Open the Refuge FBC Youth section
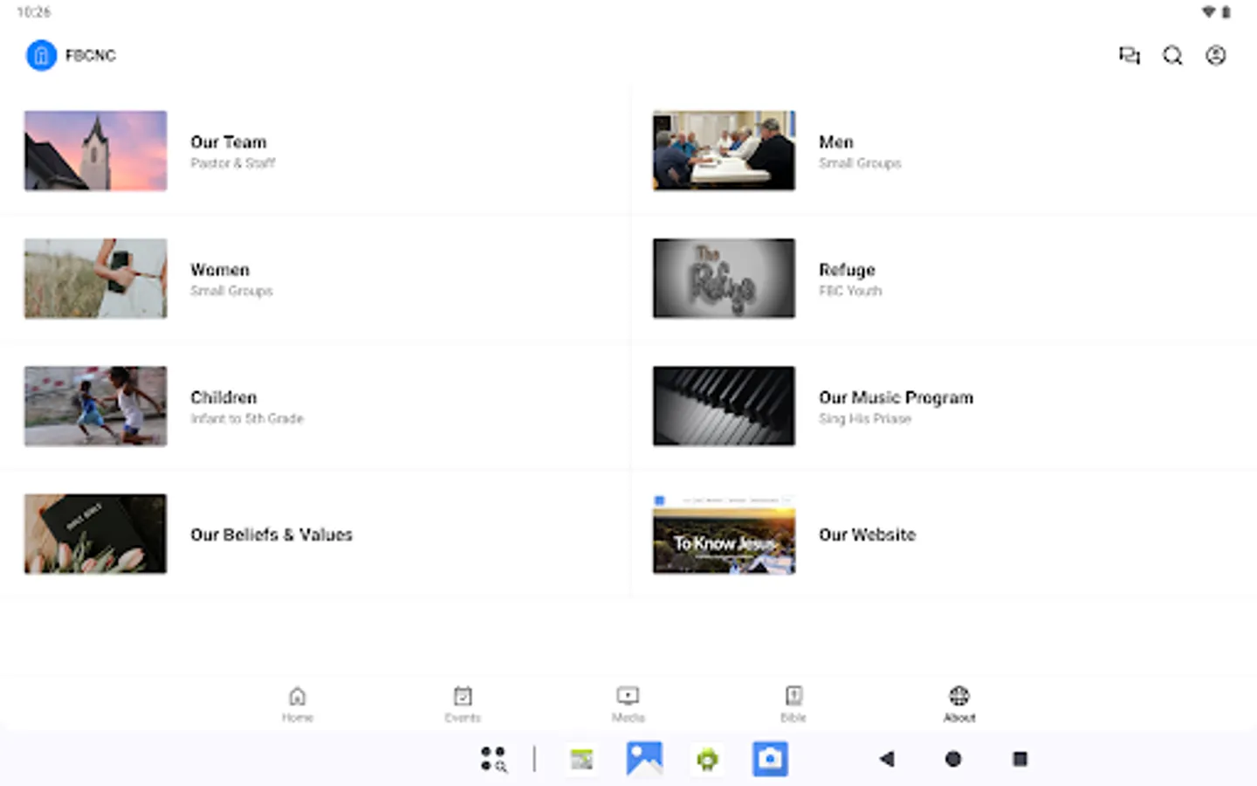 pyautogui.click(x=848, y=278)
